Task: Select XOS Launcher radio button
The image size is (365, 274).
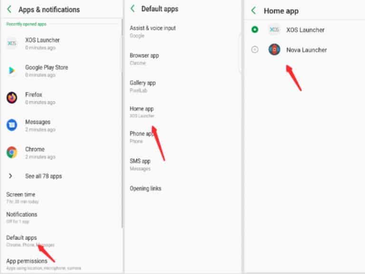Action: click(x=255, y=29)
